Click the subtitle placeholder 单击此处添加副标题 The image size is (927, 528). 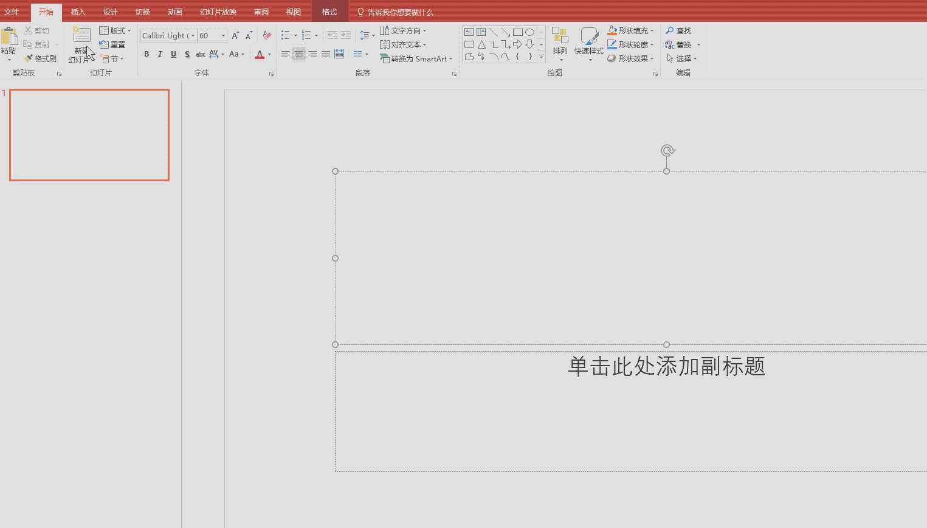pos(666,366)
